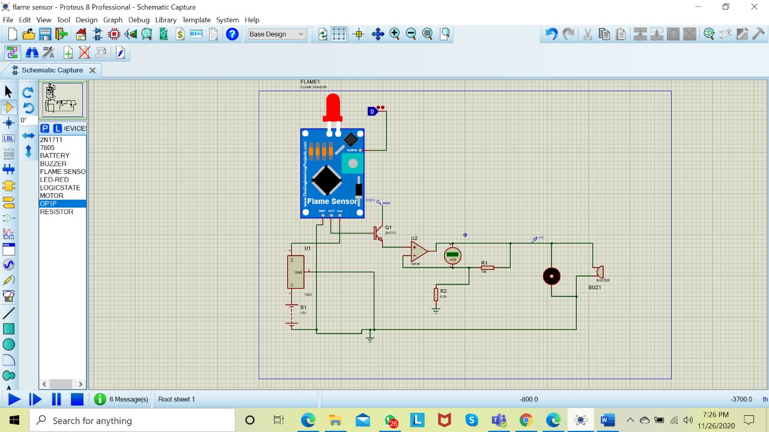
Task: Select MOTOR in the device list
Action: [62, 196]
